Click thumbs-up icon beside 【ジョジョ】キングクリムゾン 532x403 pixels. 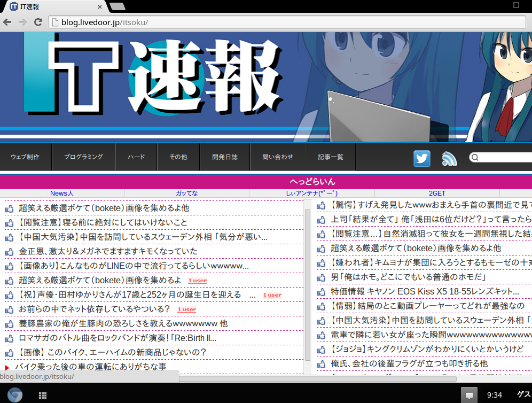[x=321, y=350]
